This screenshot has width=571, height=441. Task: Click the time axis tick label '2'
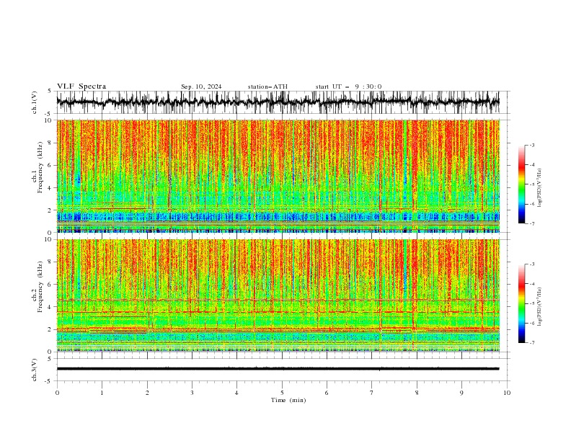click(147, 393)
